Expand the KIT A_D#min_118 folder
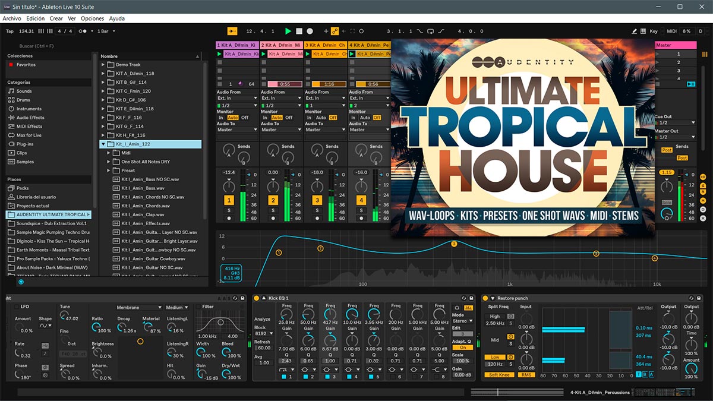The image size is (713, 401). click(103, 74)
